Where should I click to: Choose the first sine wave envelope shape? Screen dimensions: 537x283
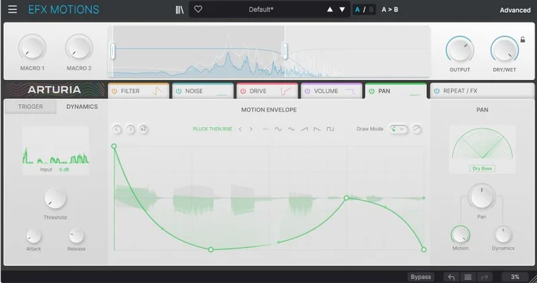278,129
